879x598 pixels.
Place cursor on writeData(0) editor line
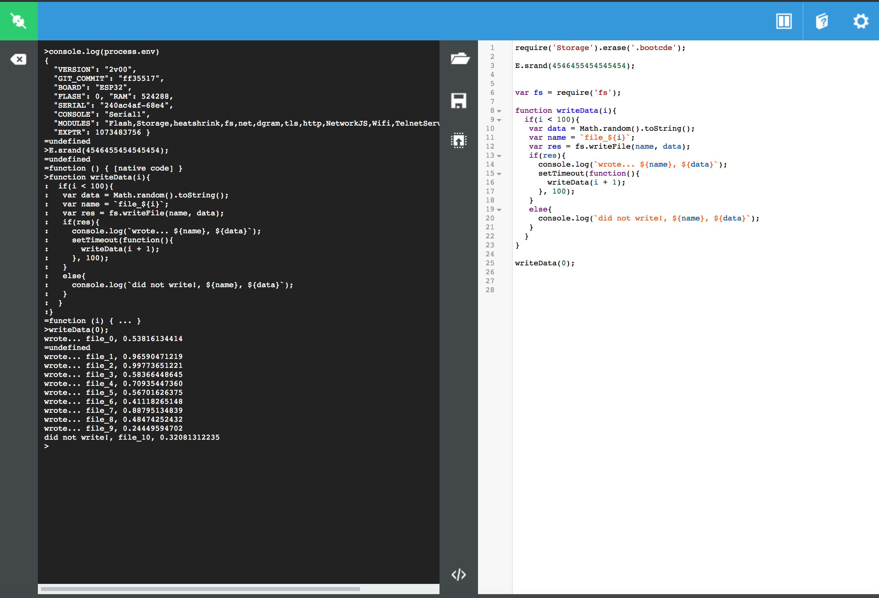(545, 263)
